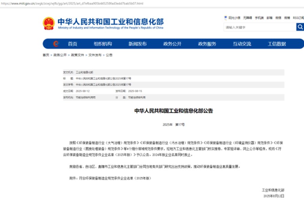Open the 邮箱 link at top

tap(270, 18)
